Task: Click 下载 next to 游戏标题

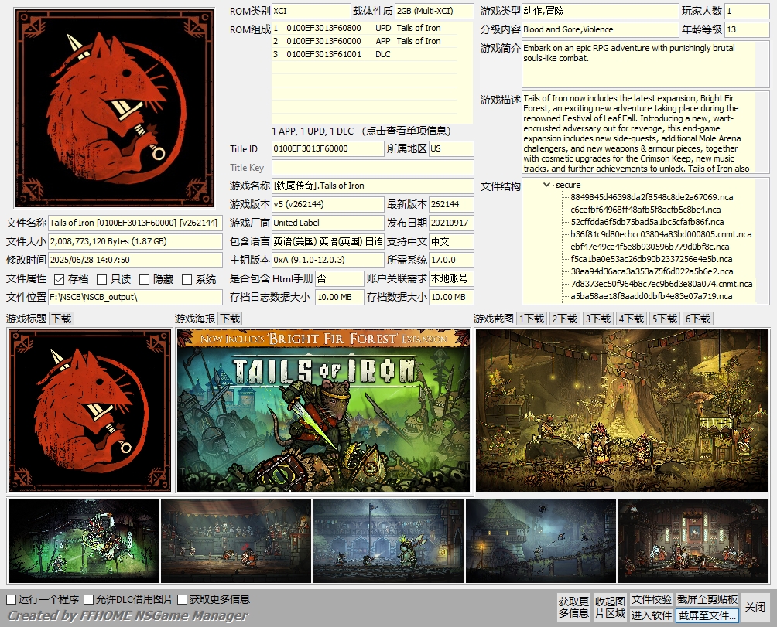Action: 61,319
